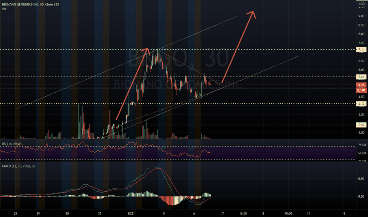Viewport: 368px width, 217px height.
Task: Click the RSI 75.00 scale value
Action: pyautogui.click(x=362, y=145)
